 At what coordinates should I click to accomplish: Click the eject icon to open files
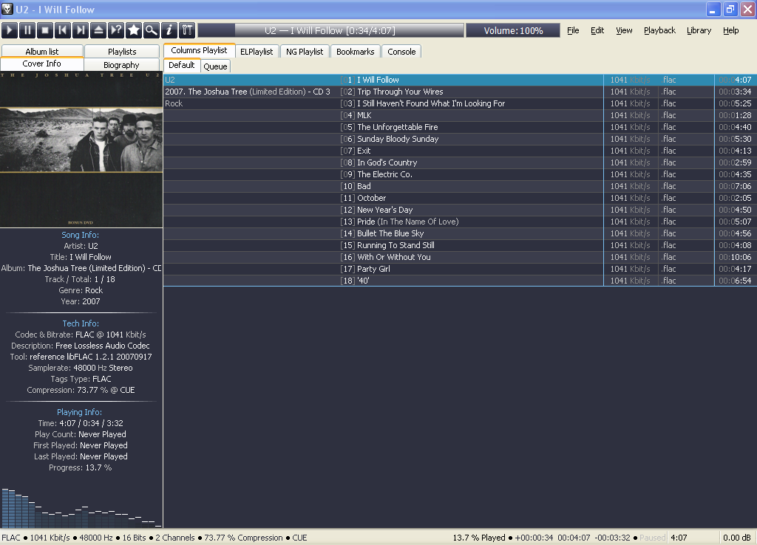click(98, 30)
